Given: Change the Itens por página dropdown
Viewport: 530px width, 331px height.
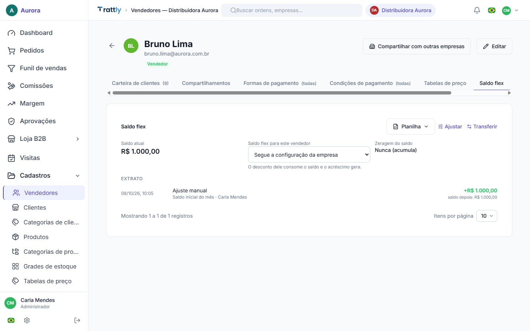Looking at the screenshot, I should click(487, 216).
